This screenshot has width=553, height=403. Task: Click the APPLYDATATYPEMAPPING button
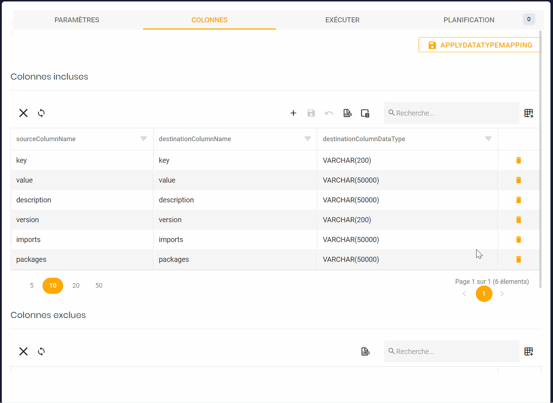[479, 45]
